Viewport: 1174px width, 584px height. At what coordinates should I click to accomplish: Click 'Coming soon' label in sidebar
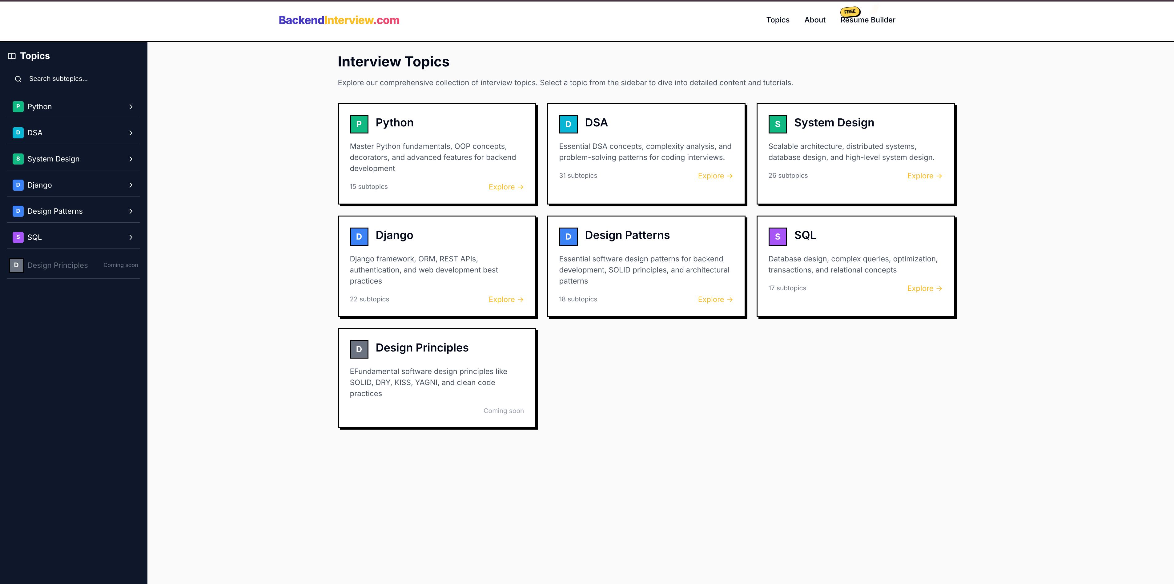[121, 265]
